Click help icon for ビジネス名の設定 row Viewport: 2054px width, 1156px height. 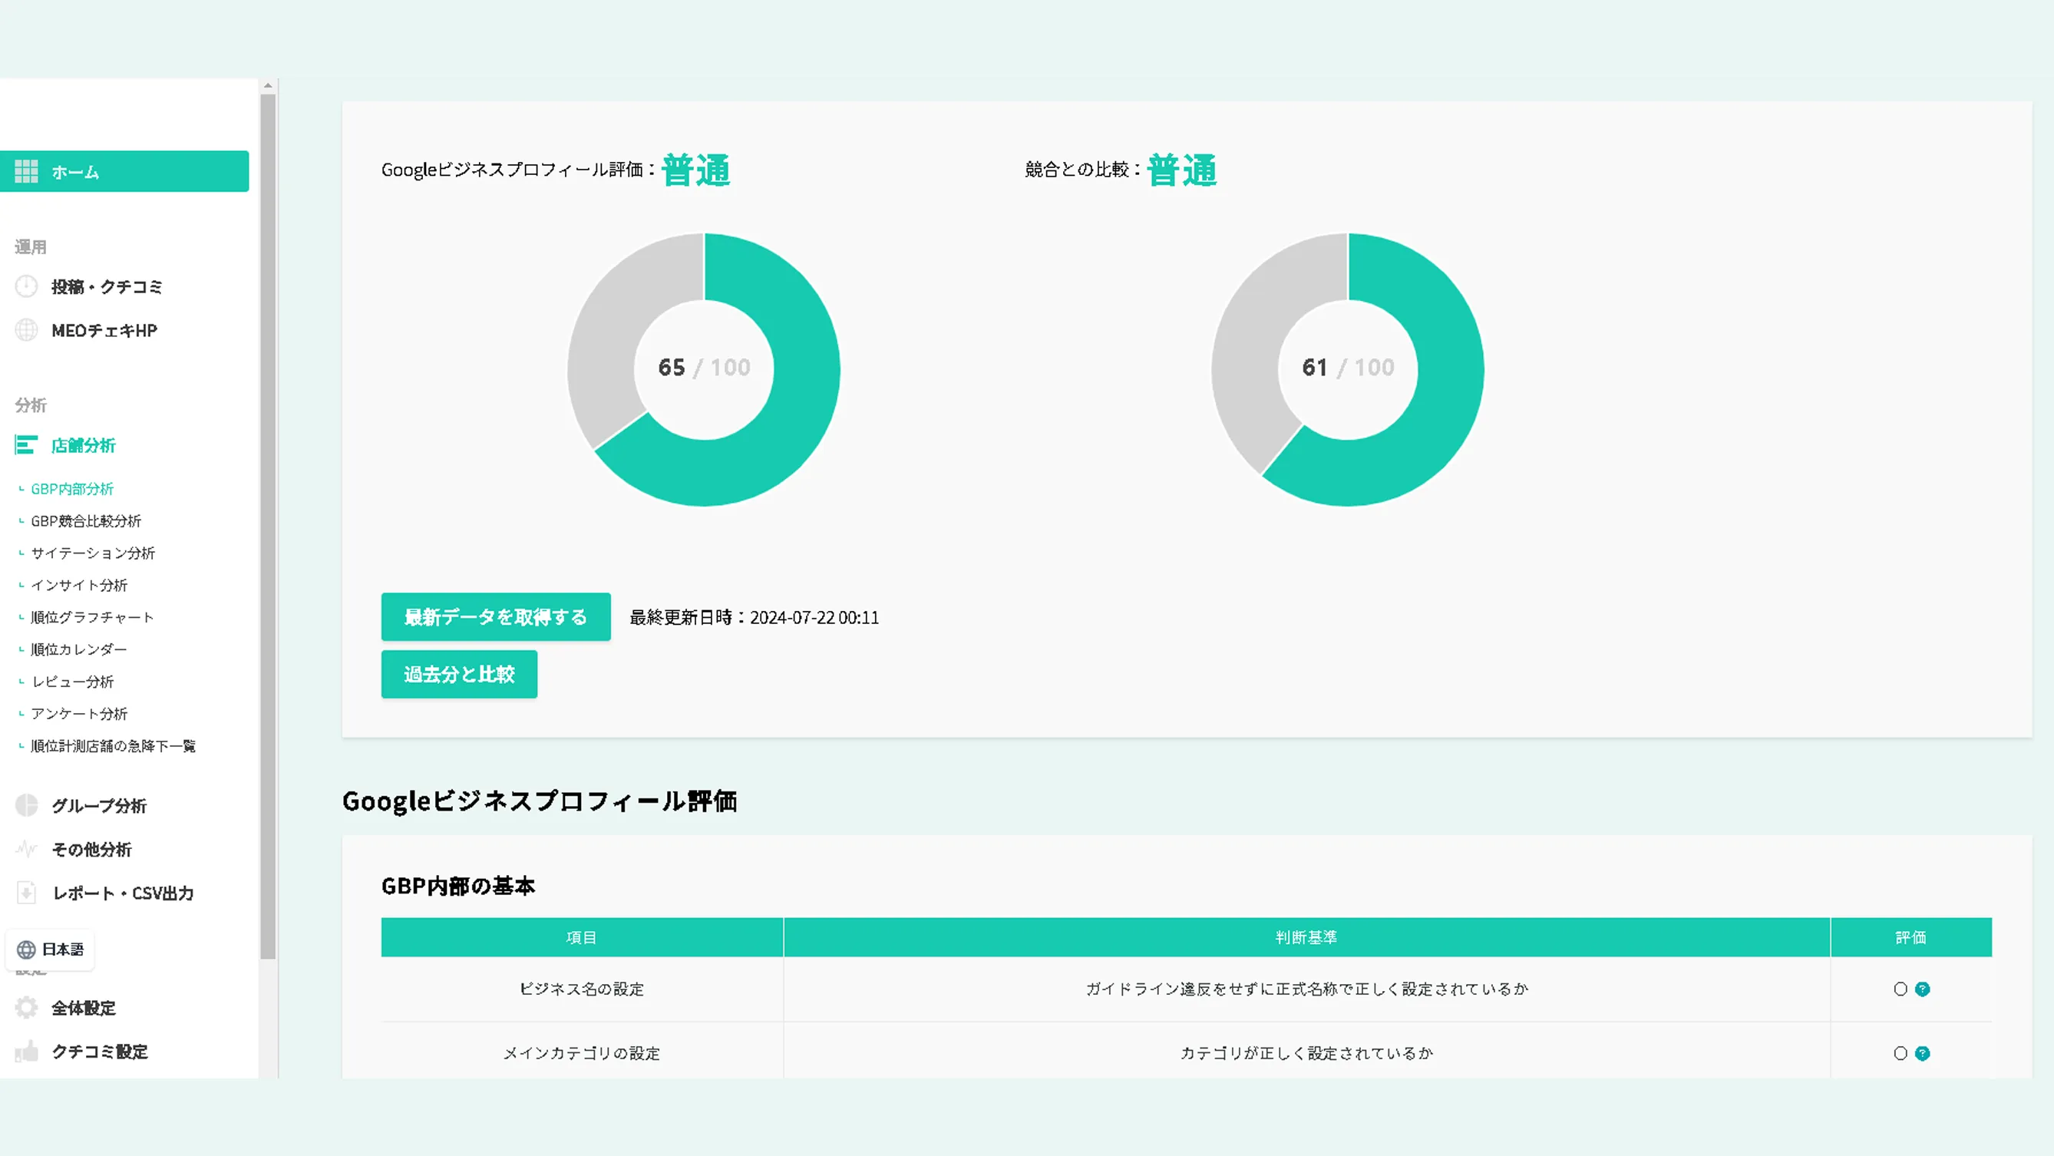coord(1923,989)
